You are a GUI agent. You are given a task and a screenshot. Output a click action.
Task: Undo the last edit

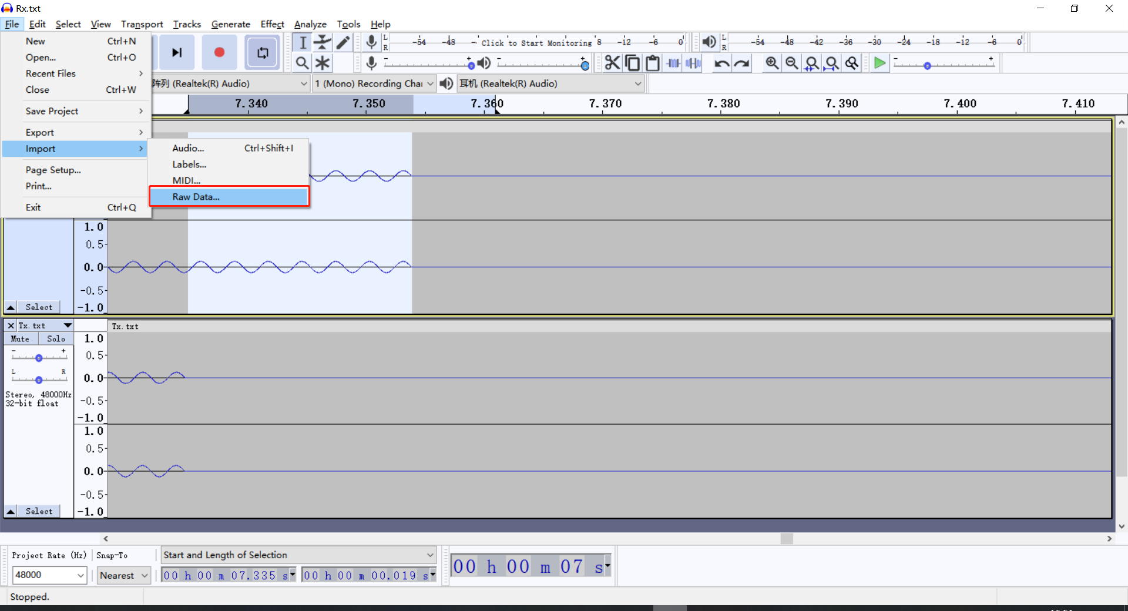pyautogui.click(x=721, y=63)
